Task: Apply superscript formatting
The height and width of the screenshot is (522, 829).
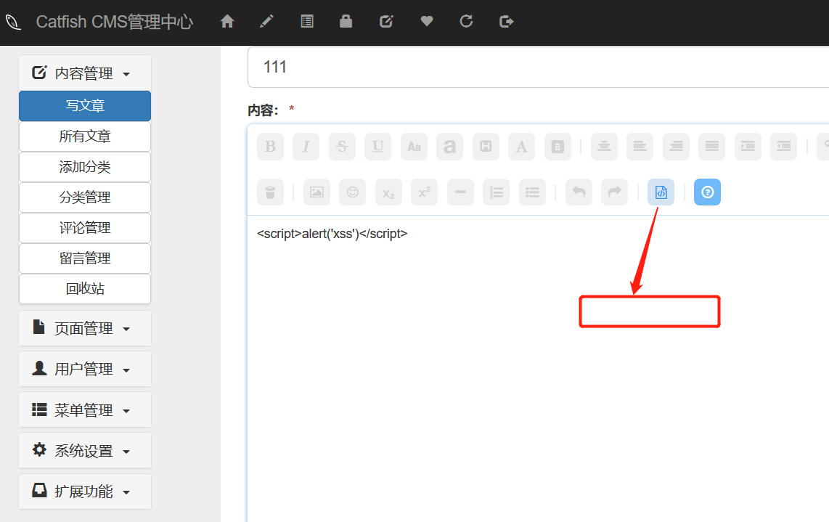Action: [x=425, y=192]
